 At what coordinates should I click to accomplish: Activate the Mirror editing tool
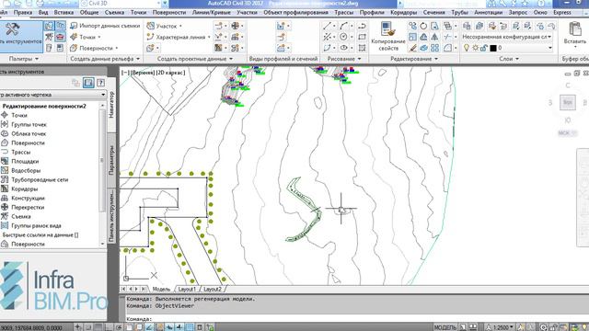(434, 37)
